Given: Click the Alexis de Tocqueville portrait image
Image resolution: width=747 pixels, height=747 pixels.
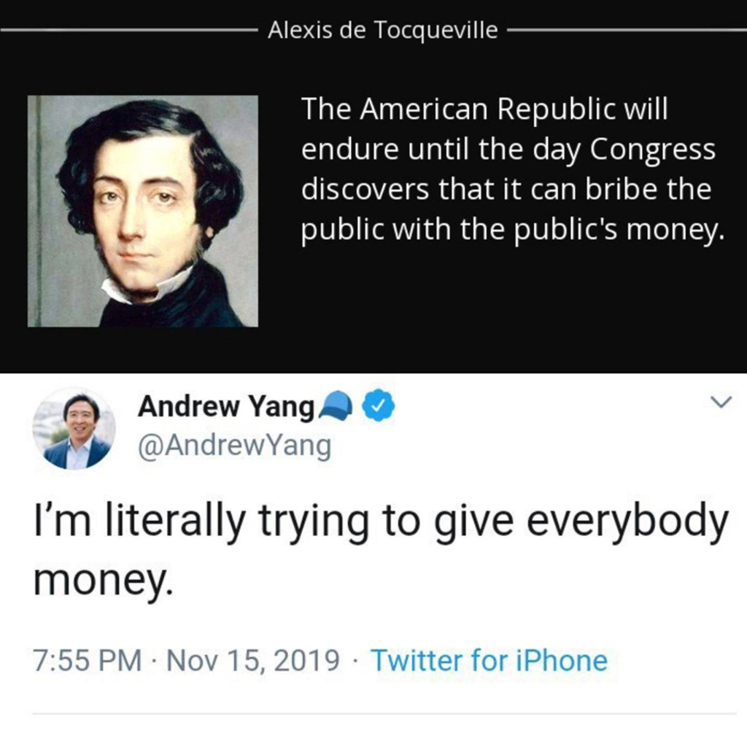Looking at the screenshot, I should click(x=143, y=211).
